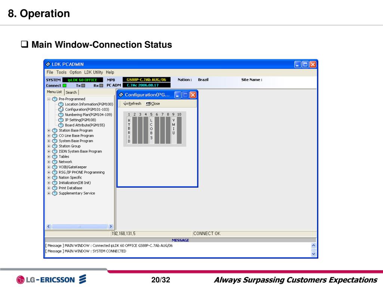The width and height of the screenshot is (383, 287).
Task: Expand the Station Base Program node
Action: 49,130
